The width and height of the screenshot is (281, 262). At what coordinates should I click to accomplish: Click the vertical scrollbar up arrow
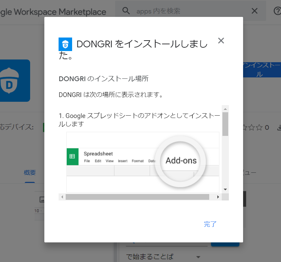click(x=225, y=109)
